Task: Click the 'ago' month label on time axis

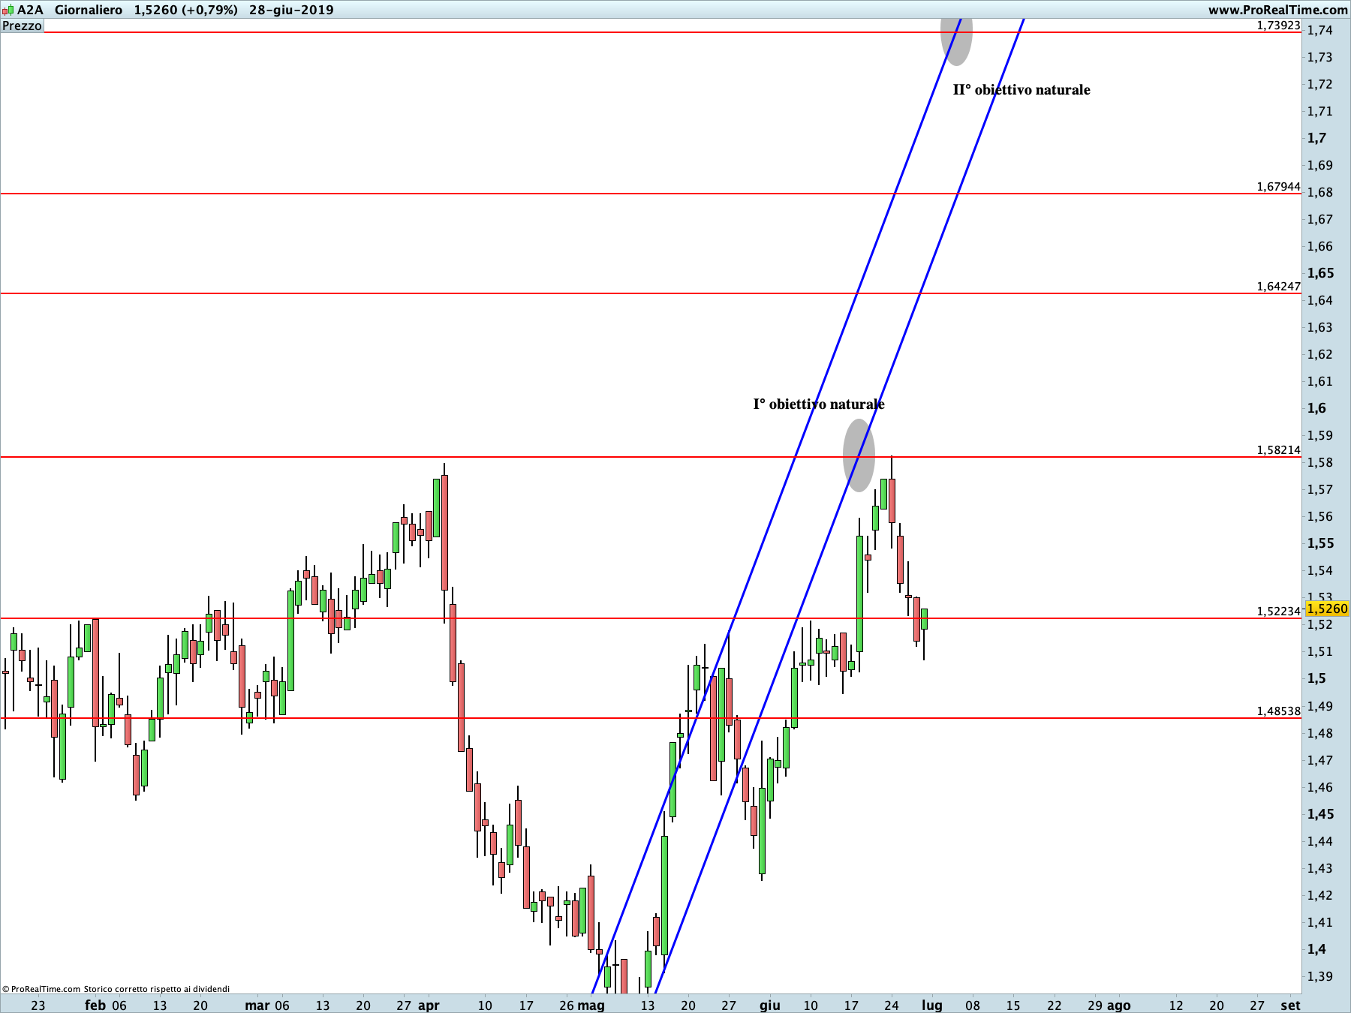Action: point(1118,1005)
